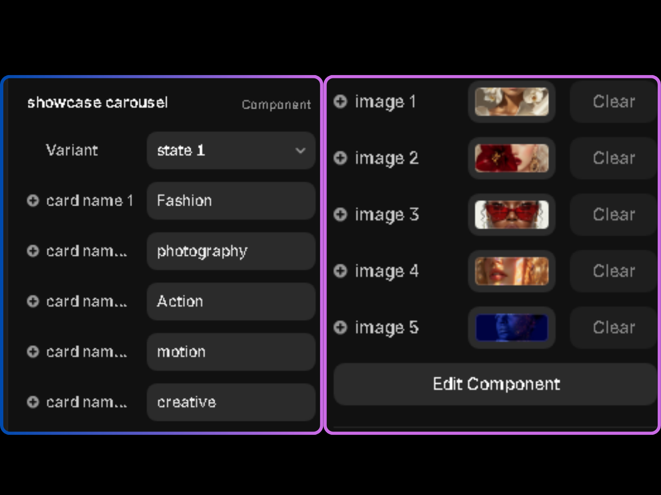Click the image 2 thumbnail preview
Image resolution: width=661 pixels, height=495 pixels.
pyautogui.click(x=511, y=158)
